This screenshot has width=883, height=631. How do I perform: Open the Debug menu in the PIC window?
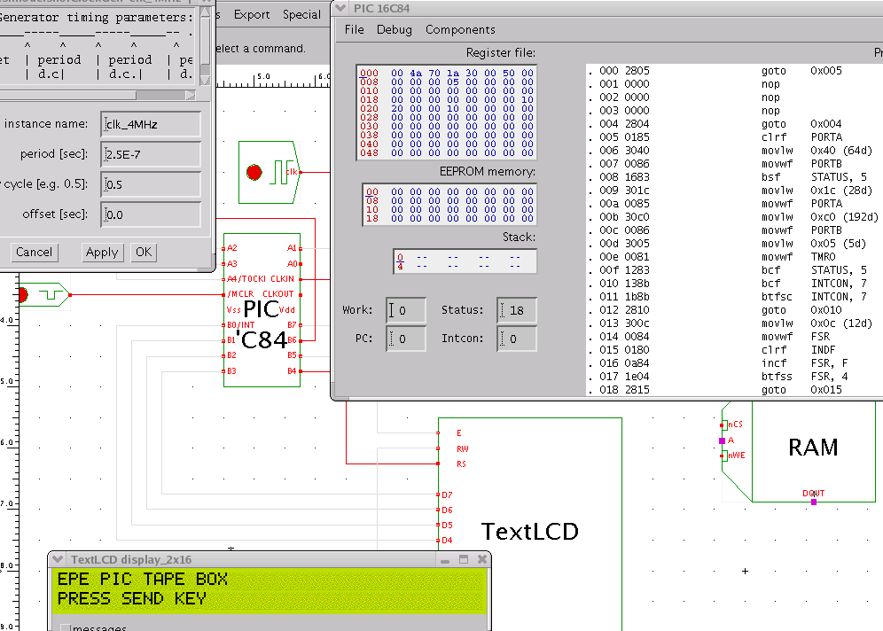(x=394, y=29)
